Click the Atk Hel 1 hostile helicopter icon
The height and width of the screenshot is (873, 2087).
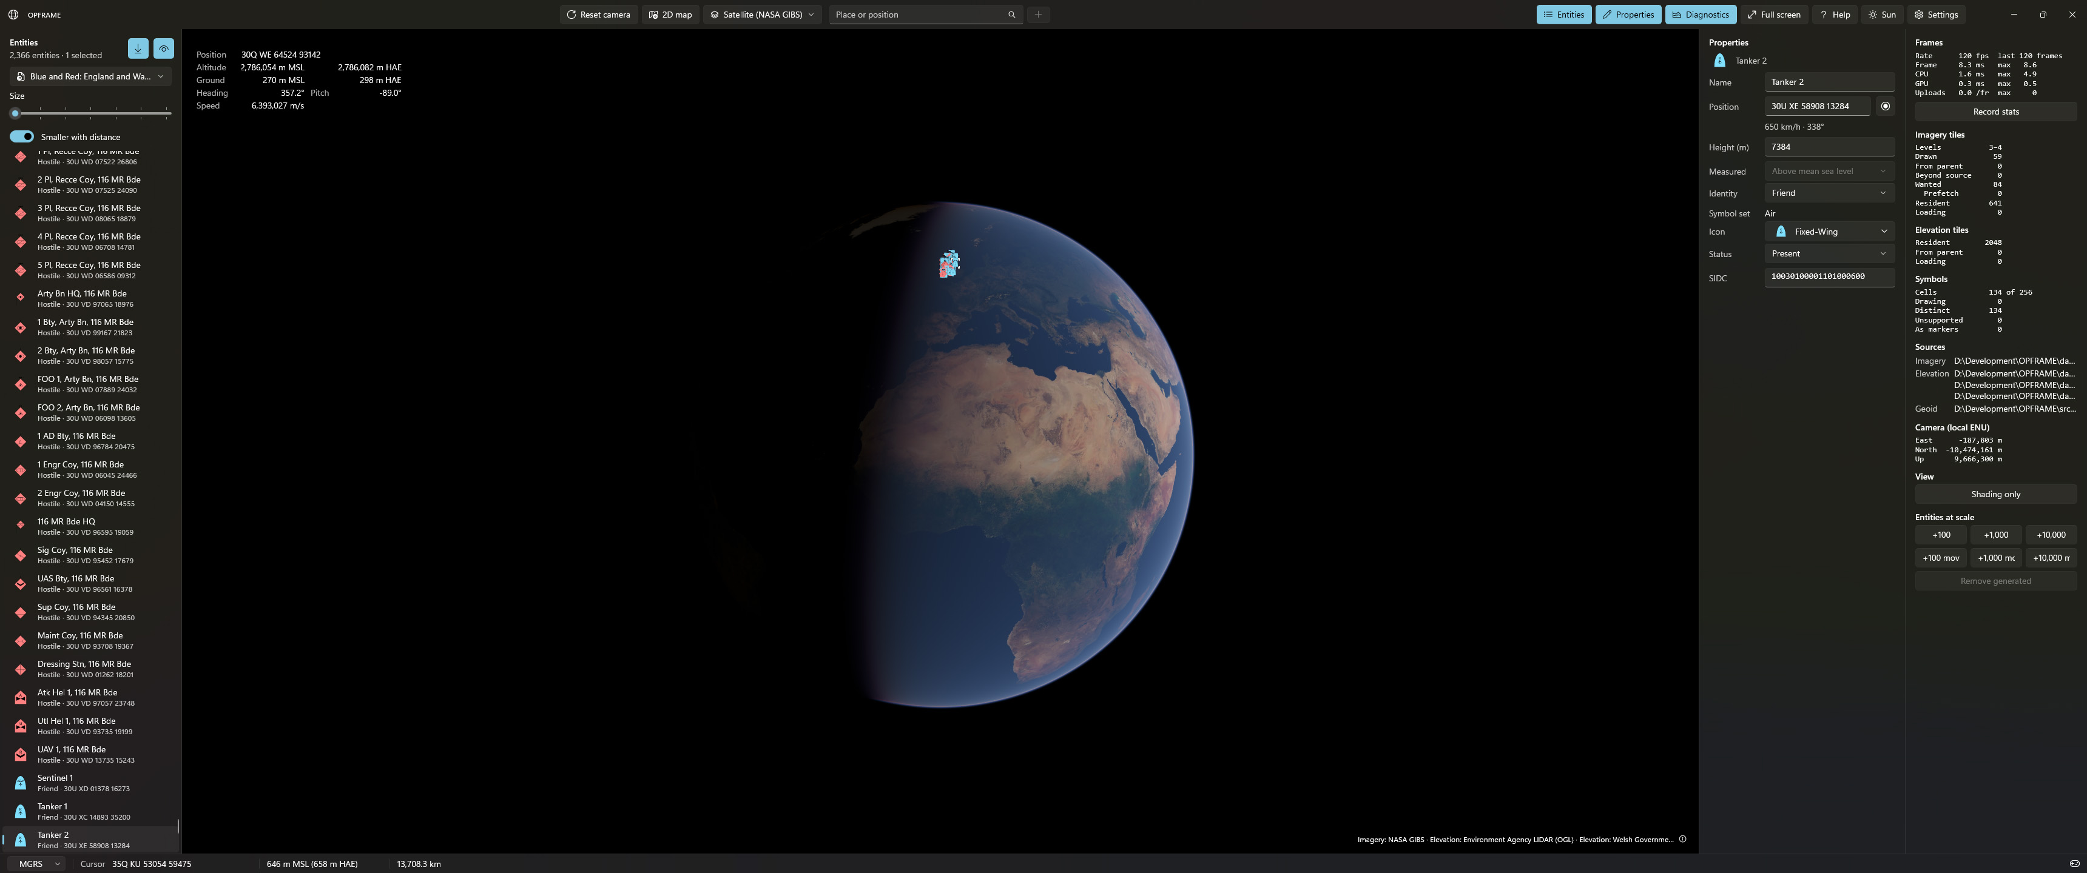[20, 697]
